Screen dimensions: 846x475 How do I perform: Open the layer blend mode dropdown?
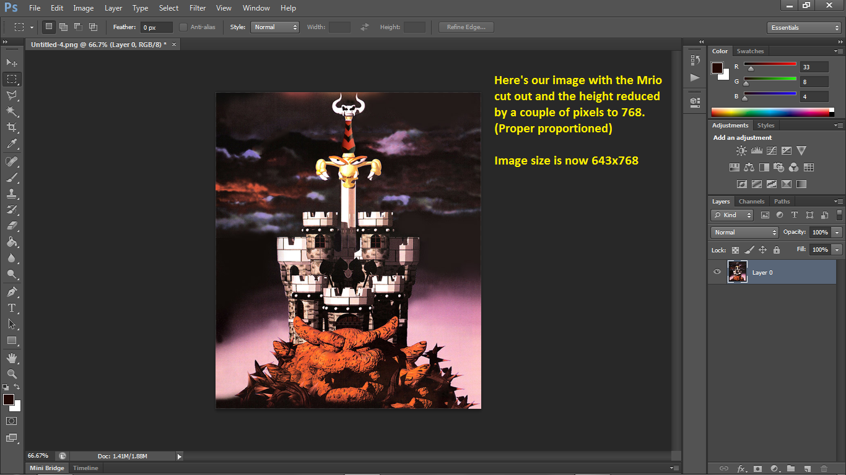744,233
